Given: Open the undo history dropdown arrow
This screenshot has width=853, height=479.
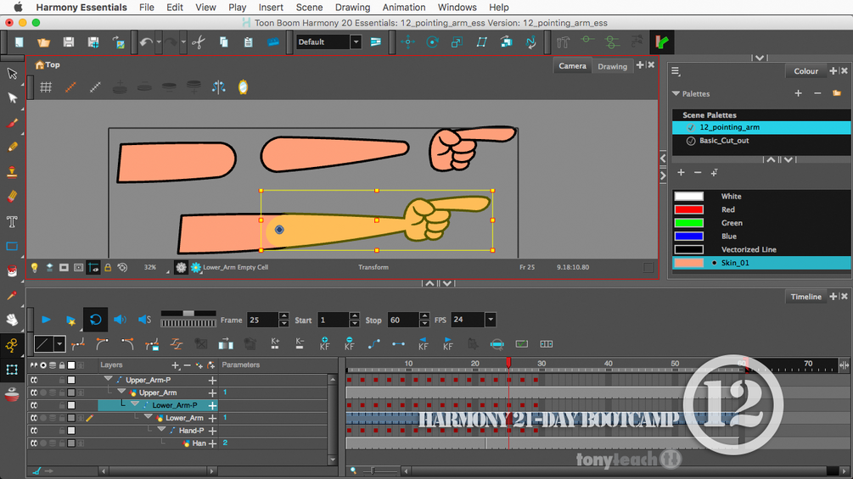Looking at the screenshot, I should (x=159, y=42).
